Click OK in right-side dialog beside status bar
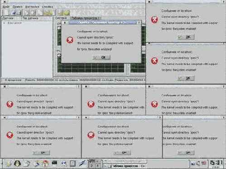 [x=186, y=78]
